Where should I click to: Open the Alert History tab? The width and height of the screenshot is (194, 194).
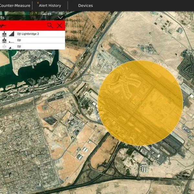(x=50, y=5)
